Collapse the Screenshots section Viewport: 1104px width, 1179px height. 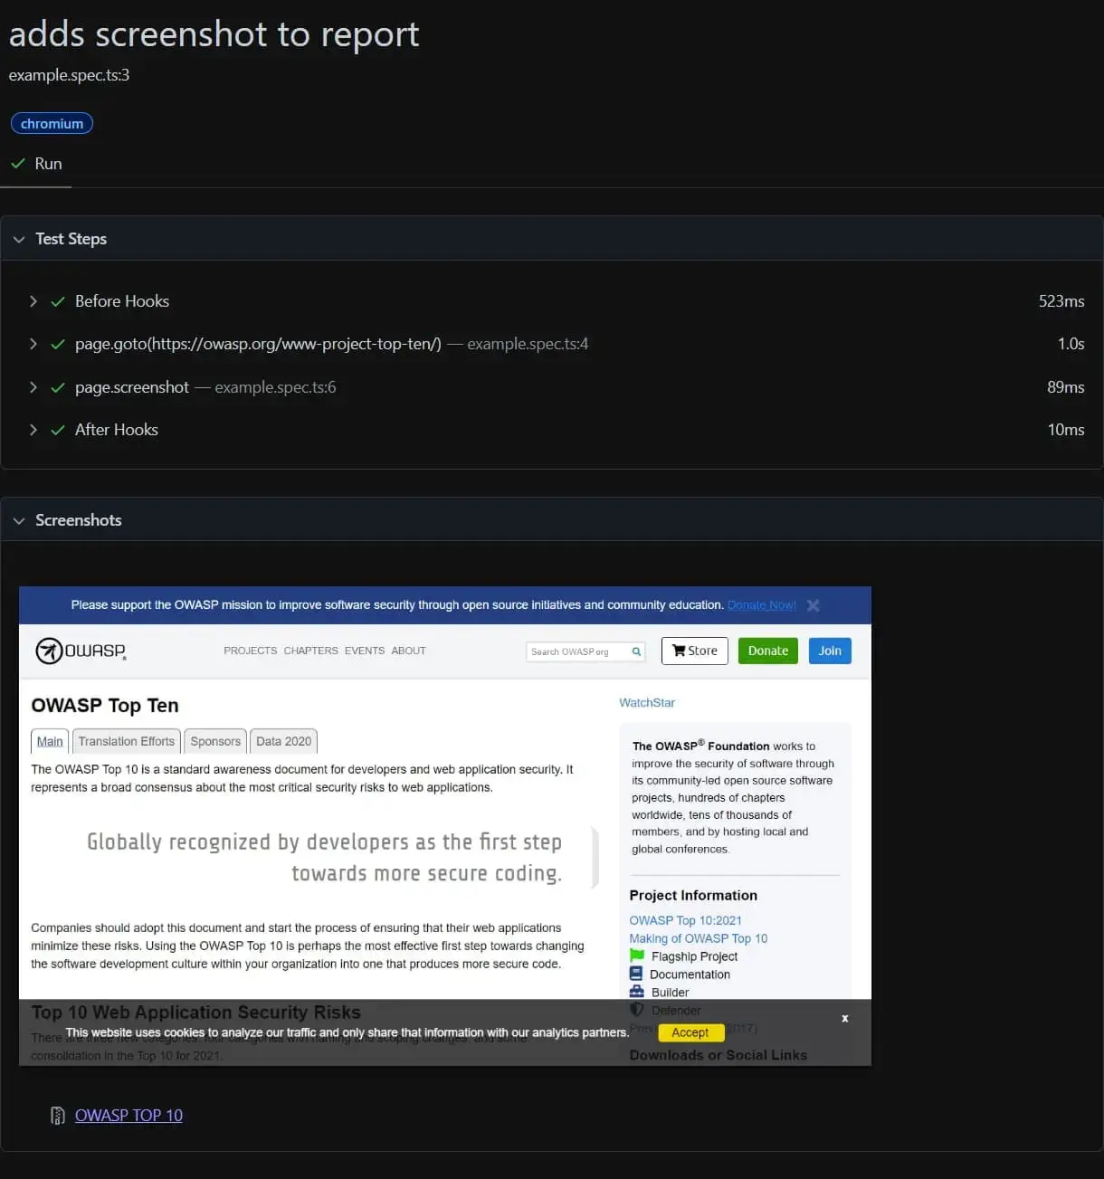click(x=19, y=520)
